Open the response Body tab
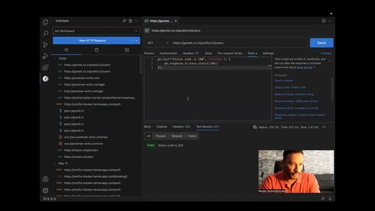Viewport: 375px width, 211px height. 147,127
